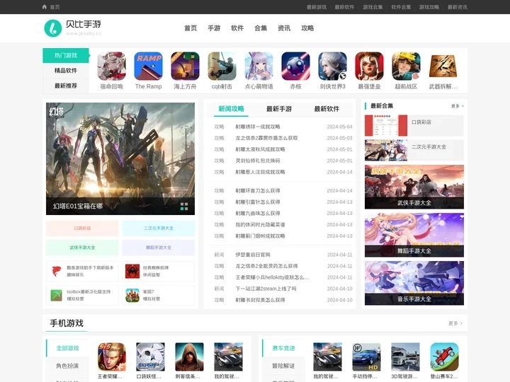Click the 贝比手游 site logo
The height and width of the screenshot is (382, 510).
(x=72, y=28)
